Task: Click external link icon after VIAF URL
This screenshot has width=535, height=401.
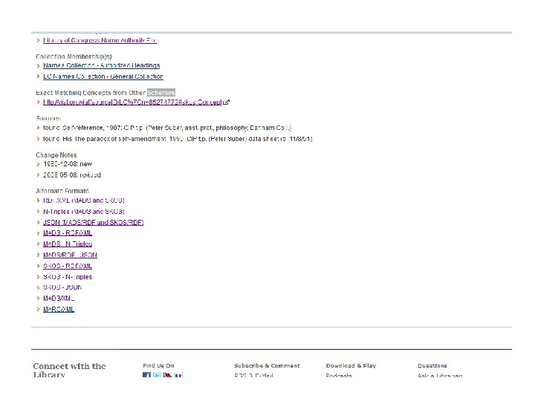Action: tap(226, 102)
